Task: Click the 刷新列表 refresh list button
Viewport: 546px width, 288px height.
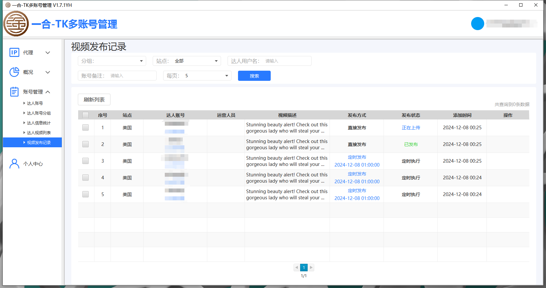Action: pos(94,99)
